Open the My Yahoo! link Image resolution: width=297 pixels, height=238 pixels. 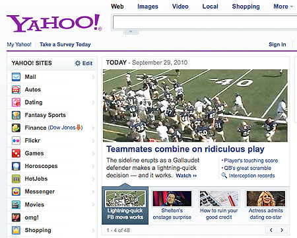point(19,44)
